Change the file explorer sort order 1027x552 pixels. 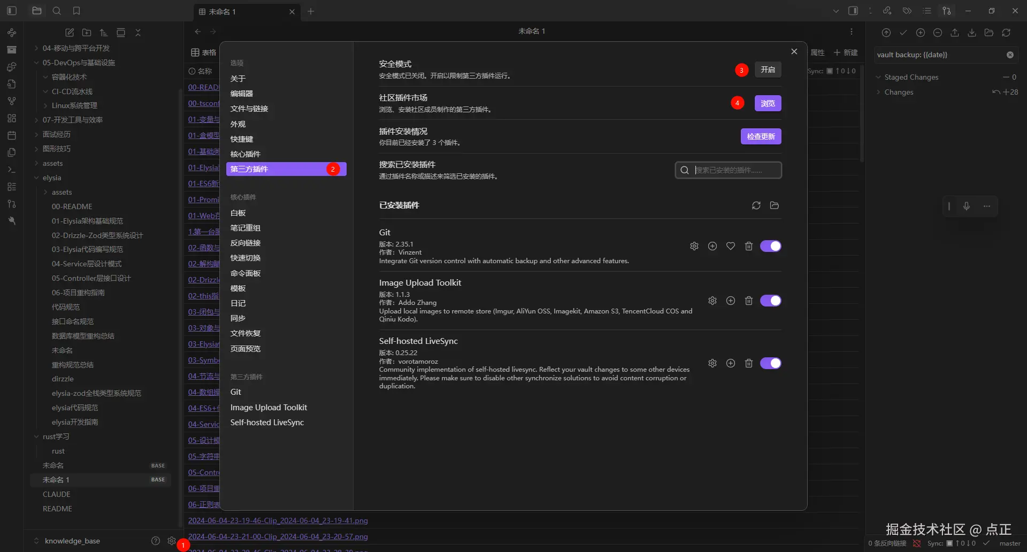point(104,33)
